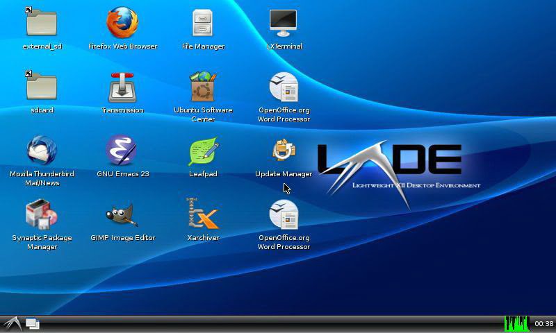The height and width of the screenshot is (333, 556).
Task: Launch Mozilla Thunderbird Mail/News
Action: [x=42, y=150]
